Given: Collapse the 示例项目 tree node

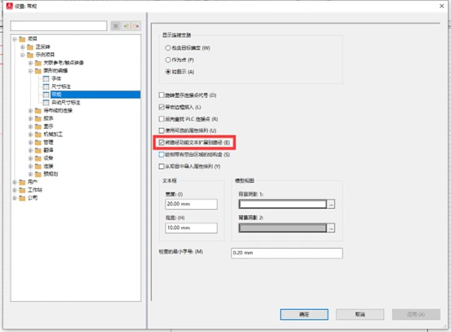Looking at the screenshot, I should (x=23, y=55).
